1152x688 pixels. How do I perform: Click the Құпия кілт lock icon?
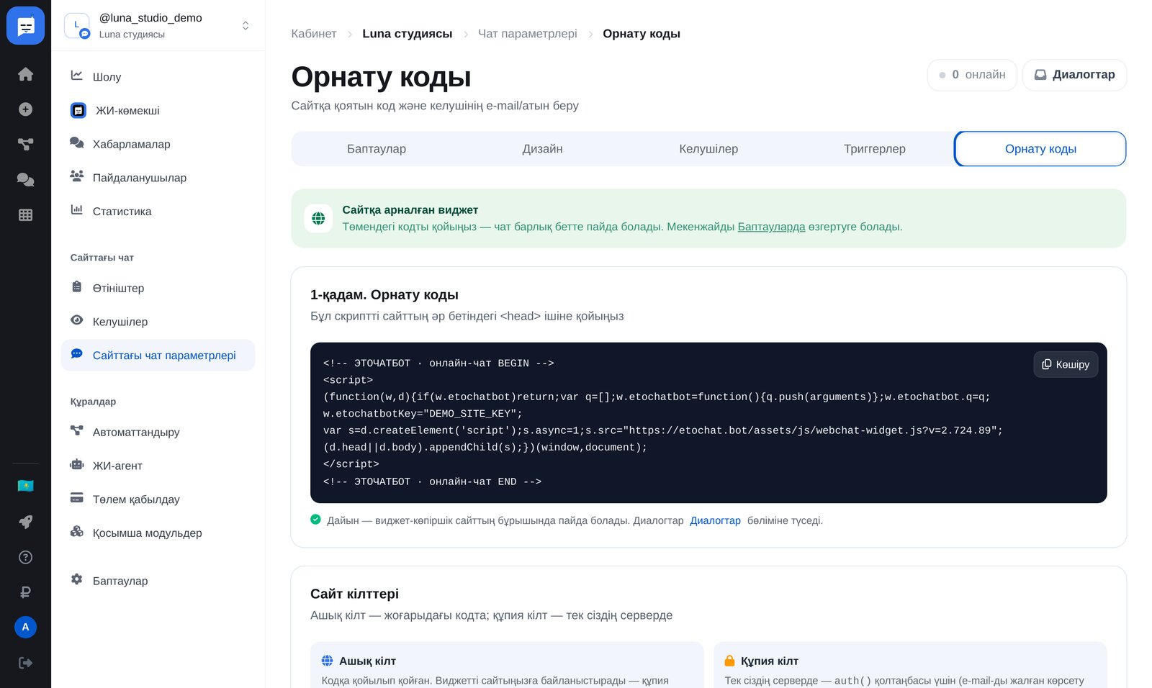729,661
